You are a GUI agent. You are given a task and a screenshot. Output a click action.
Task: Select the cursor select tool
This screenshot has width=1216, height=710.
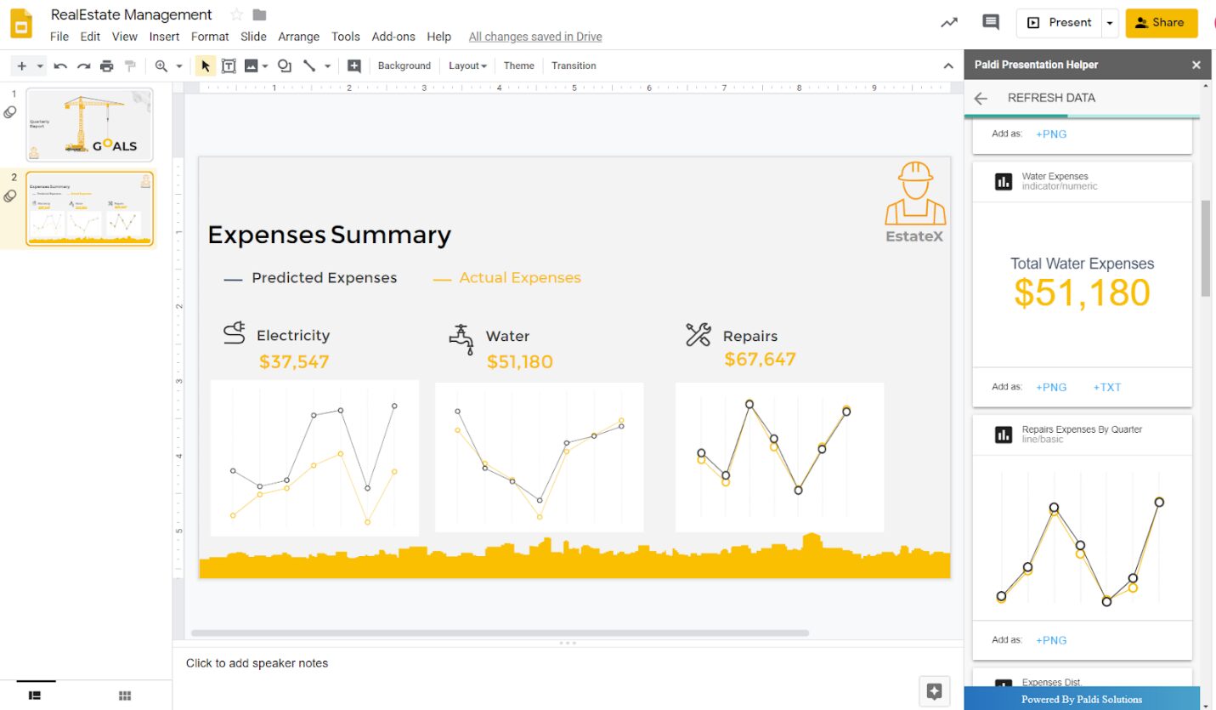pyautogui.click(x=204, y=65)
